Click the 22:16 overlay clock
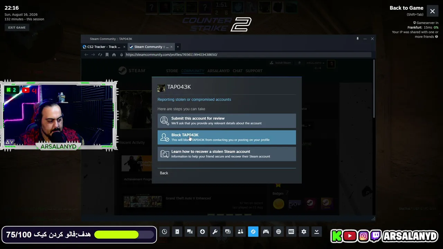 point(12,8)
